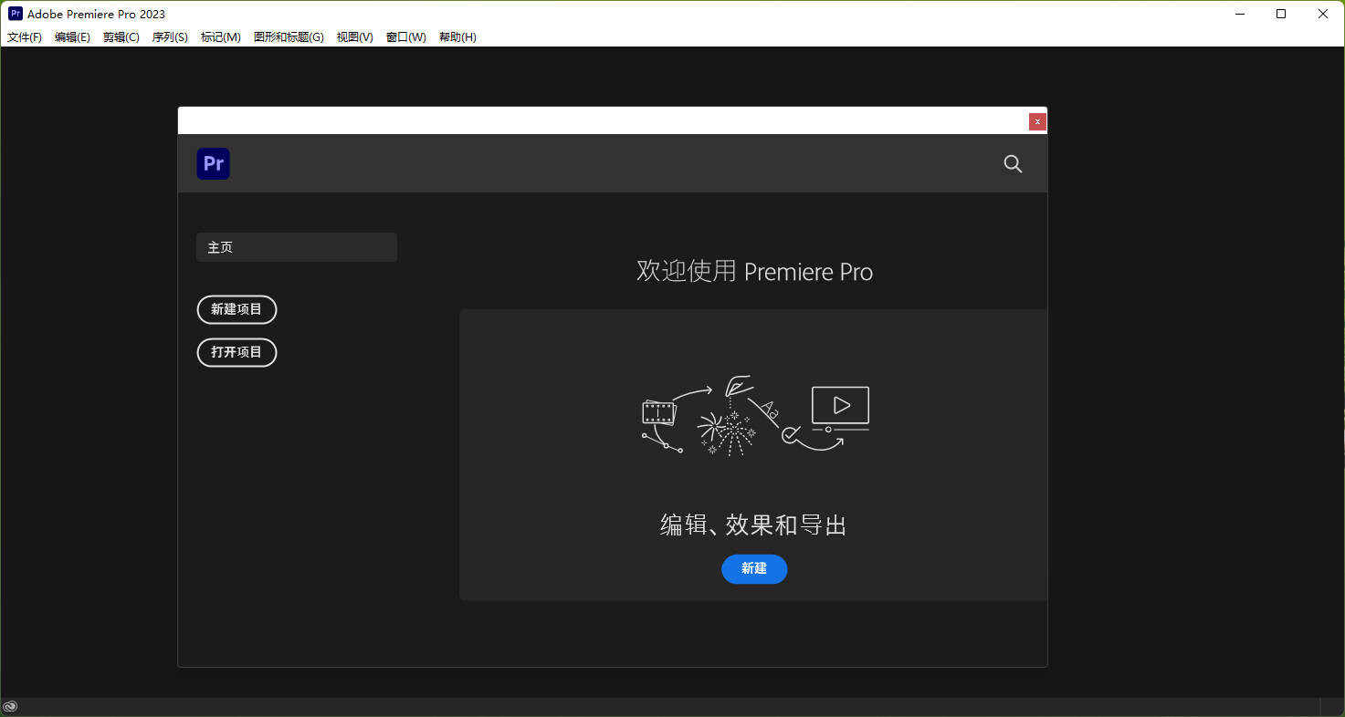The height and width of the screenshot is (717, 1345).
Task: Click the 编辑、效果和导出 text
Action: 753,525
